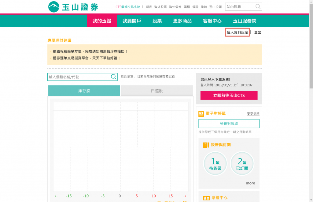Click the right red arrow on chart axis

pyautogui.click(x=185, y=196)
